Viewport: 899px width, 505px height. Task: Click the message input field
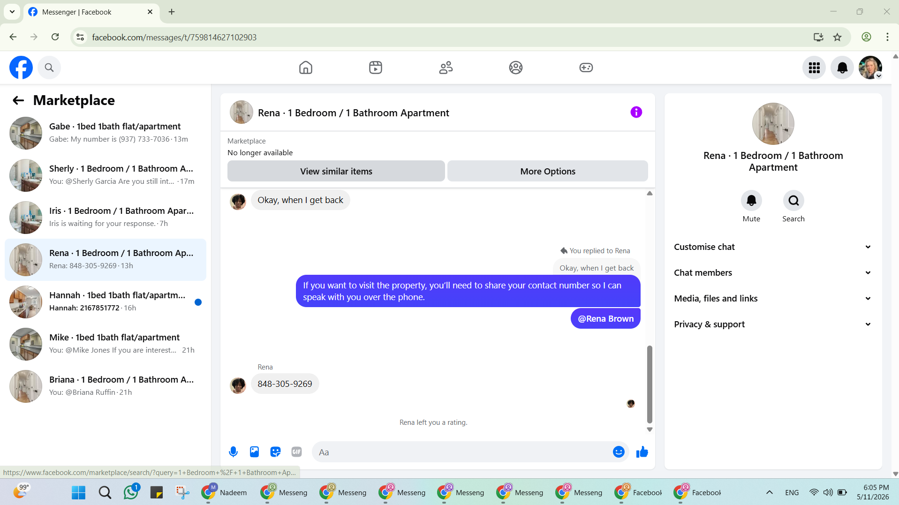click(462, 452)
